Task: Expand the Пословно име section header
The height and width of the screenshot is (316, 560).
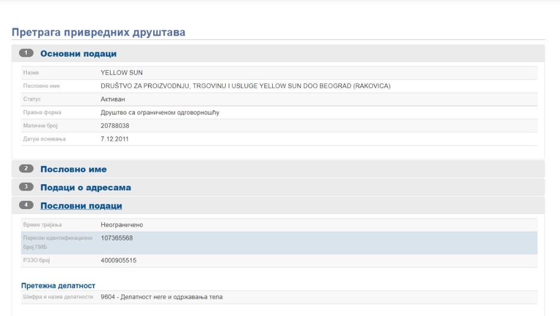Action: tap(73, 169)
